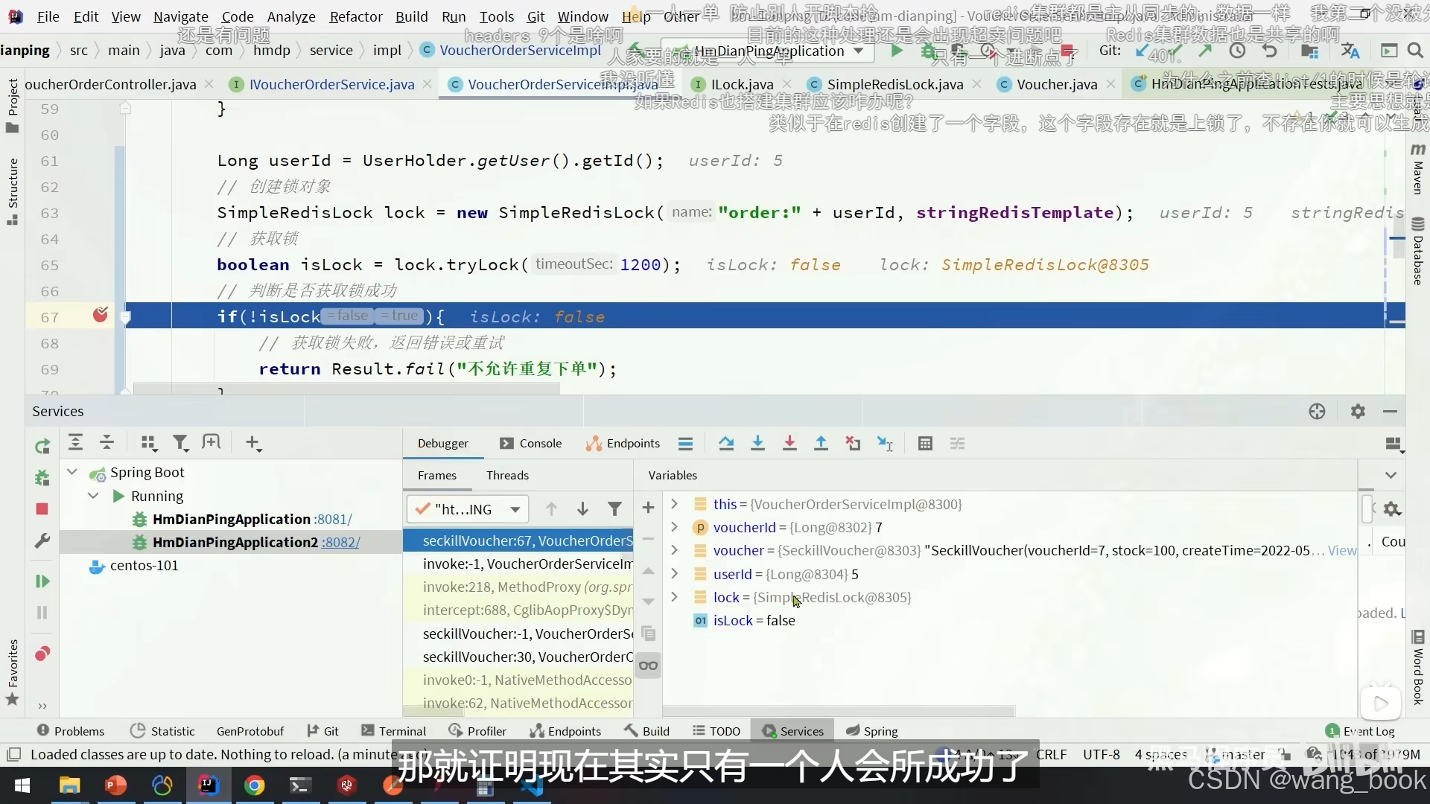Toggle breakpoint on line 67
Screen dimensions: 1430x804
(101, 316)
